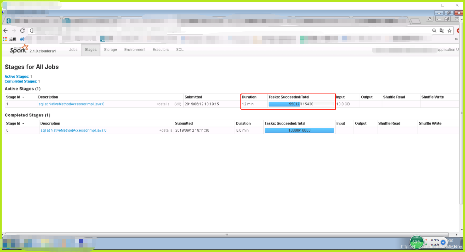Click the 50% green circle widget
The width and height of the screenshot is (465, 252).
coord(417,242)
